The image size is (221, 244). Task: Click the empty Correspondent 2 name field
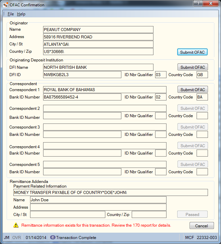click(x=105, y=108)
